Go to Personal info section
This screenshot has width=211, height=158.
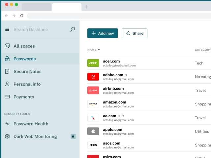[x=40, y=84]
